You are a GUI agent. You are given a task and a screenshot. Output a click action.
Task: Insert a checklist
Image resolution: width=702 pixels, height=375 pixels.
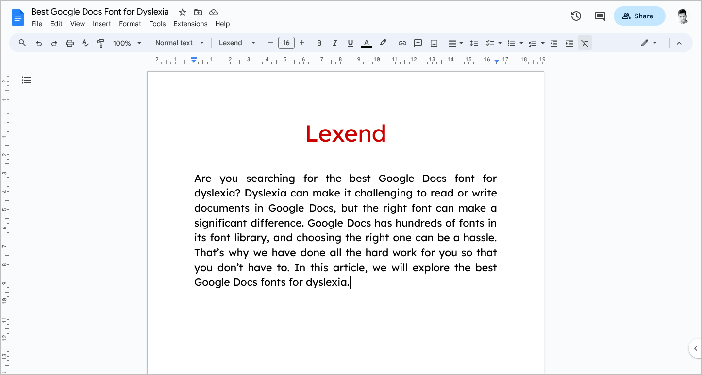pos(490,43)
